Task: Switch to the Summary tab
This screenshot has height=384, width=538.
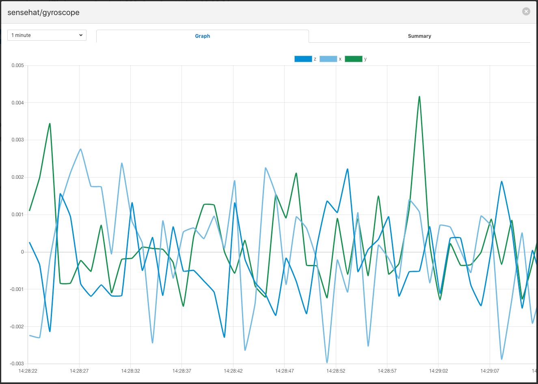Action: (419, 36)
